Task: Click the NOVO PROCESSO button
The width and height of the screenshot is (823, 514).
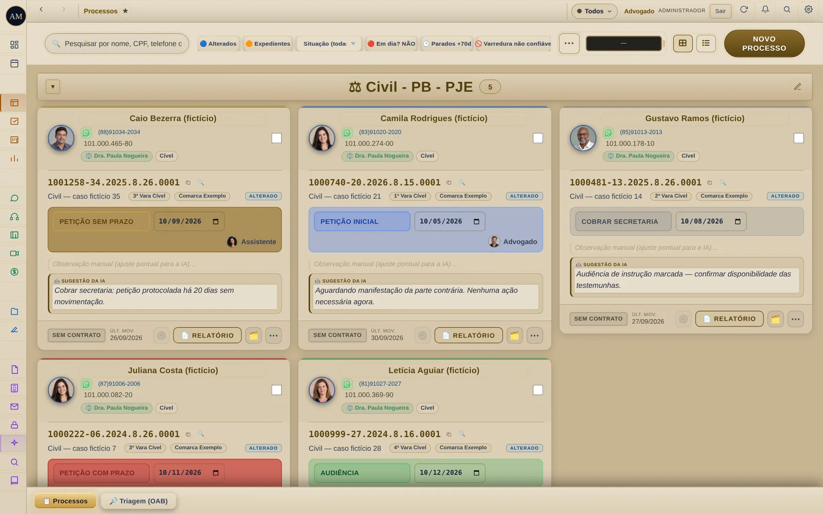Action: [x=764, y=44]
